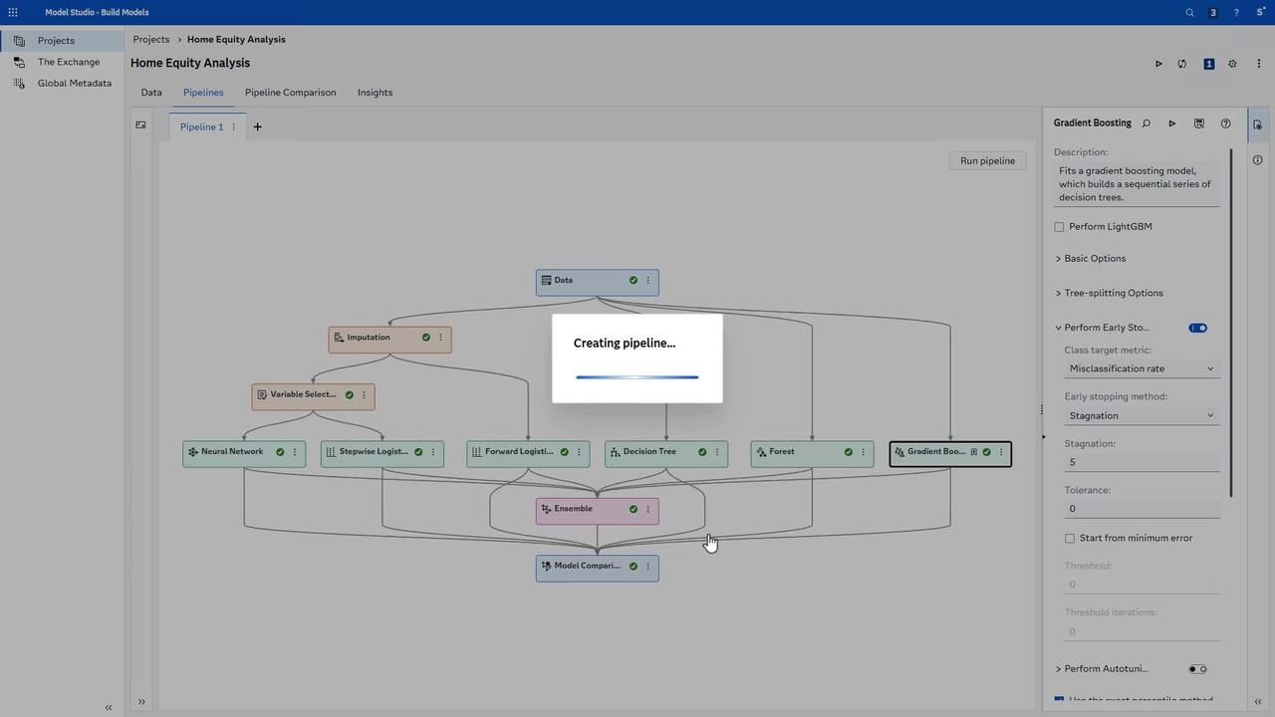This screenshot has height=717, width=1275.
Task: Add a new pipeline with plus icon
Action: (x=257, y=127)
